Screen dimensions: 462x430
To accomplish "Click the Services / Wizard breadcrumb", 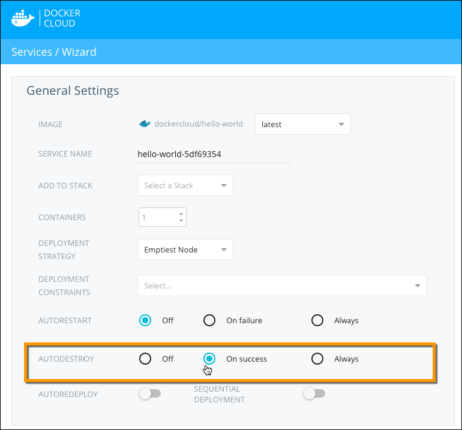I will pos(54,52).
